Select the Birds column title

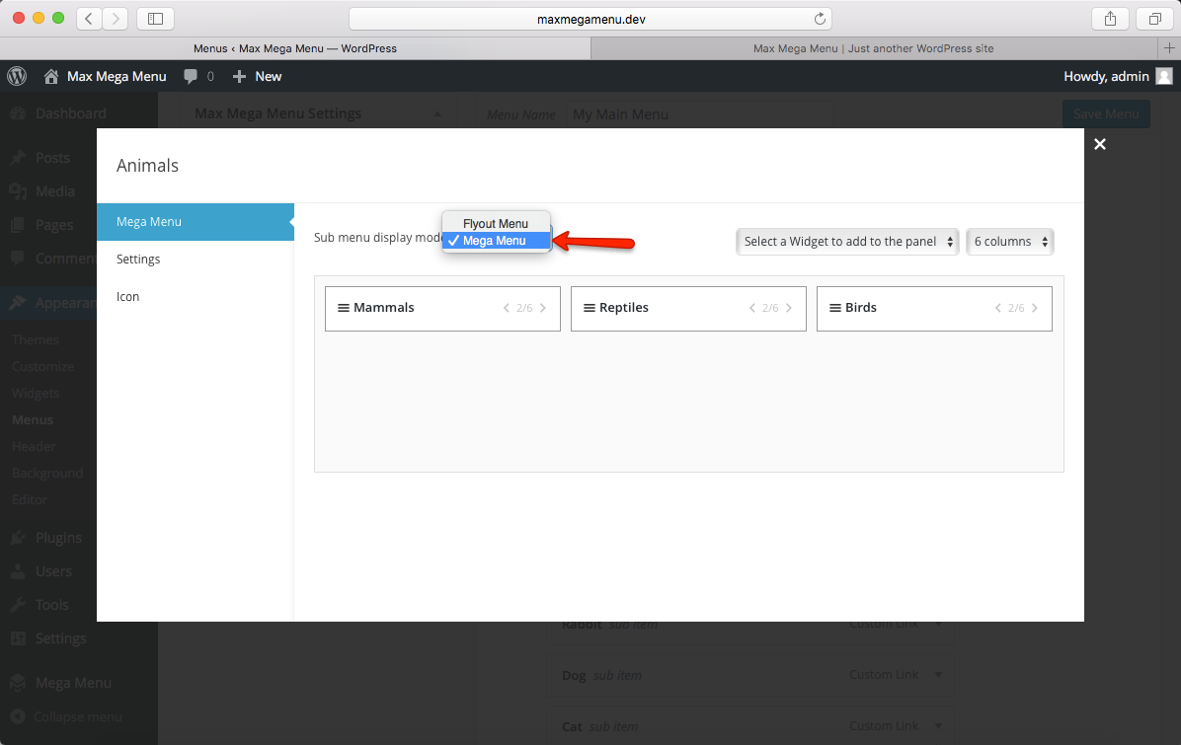tap(861, 308)
